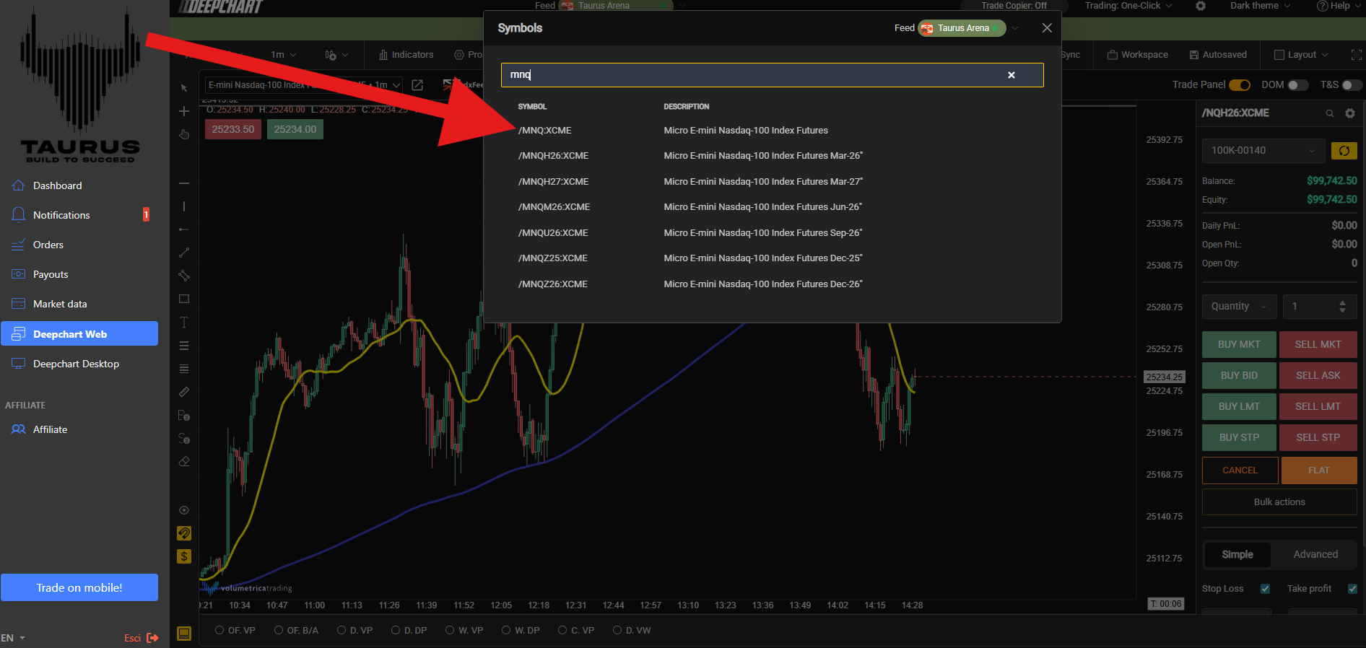
Task: Uncheck the Take profit checkbox
Action: pyautogui.click(x=1352, y=589)
